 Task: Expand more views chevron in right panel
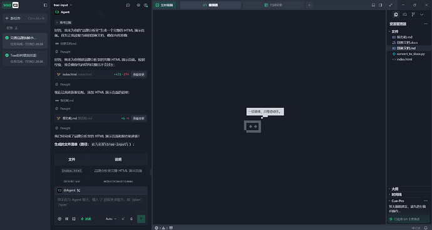tap(421, 14)
